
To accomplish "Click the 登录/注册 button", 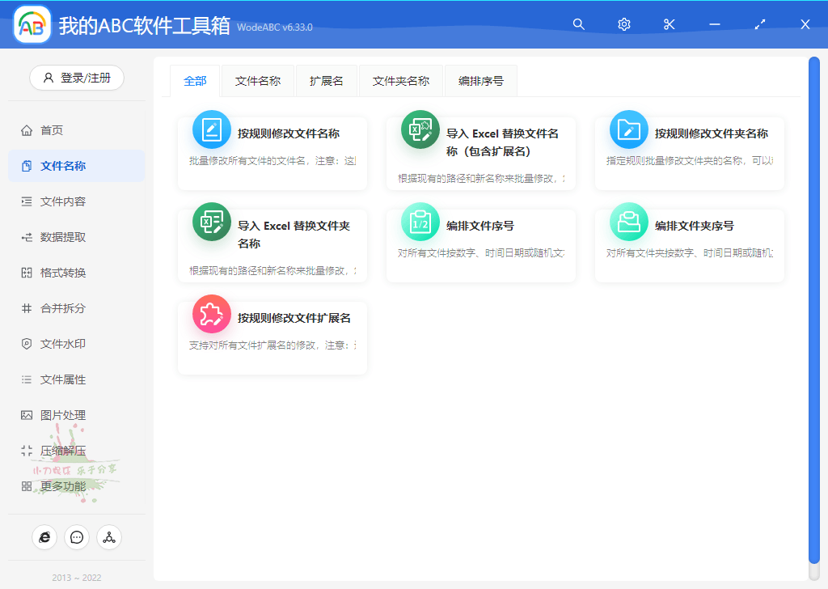I will click(x=77, y=78).
